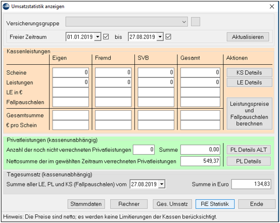Click the Leistungen Gesamt field

(x=200, y=82)
